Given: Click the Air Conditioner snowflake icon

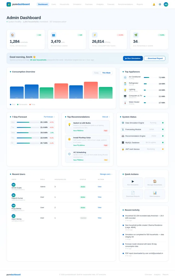Looking at the screenshot, I should click(x=125, y=78).
